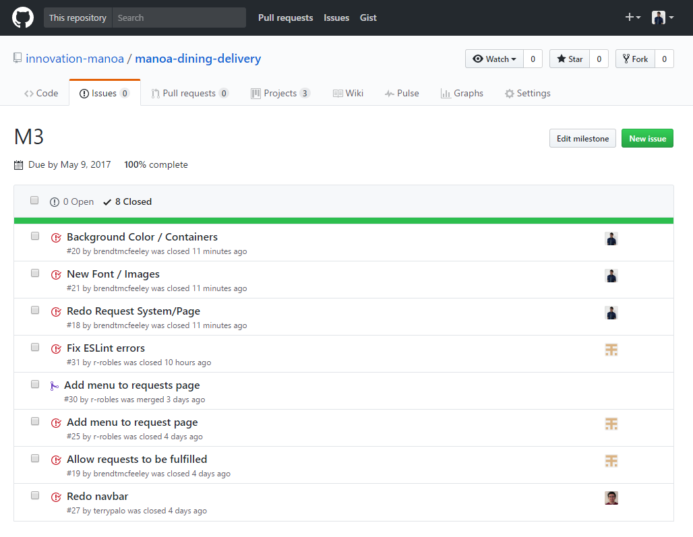This screenshot has height=537, width=693.
Task: Fork the repository
Action: click(635, 59)
